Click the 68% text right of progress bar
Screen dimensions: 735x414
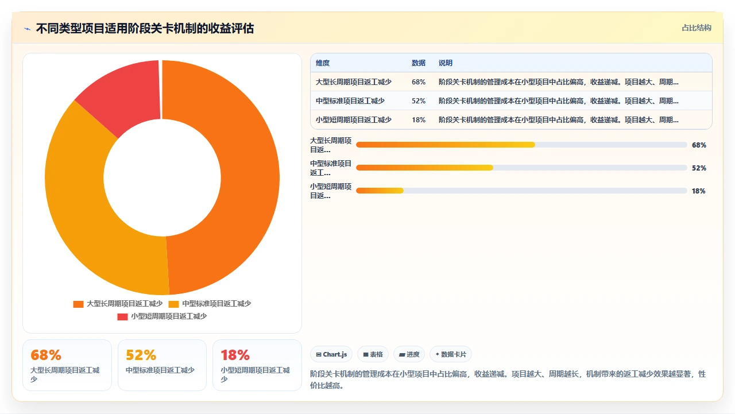(699, 145)
